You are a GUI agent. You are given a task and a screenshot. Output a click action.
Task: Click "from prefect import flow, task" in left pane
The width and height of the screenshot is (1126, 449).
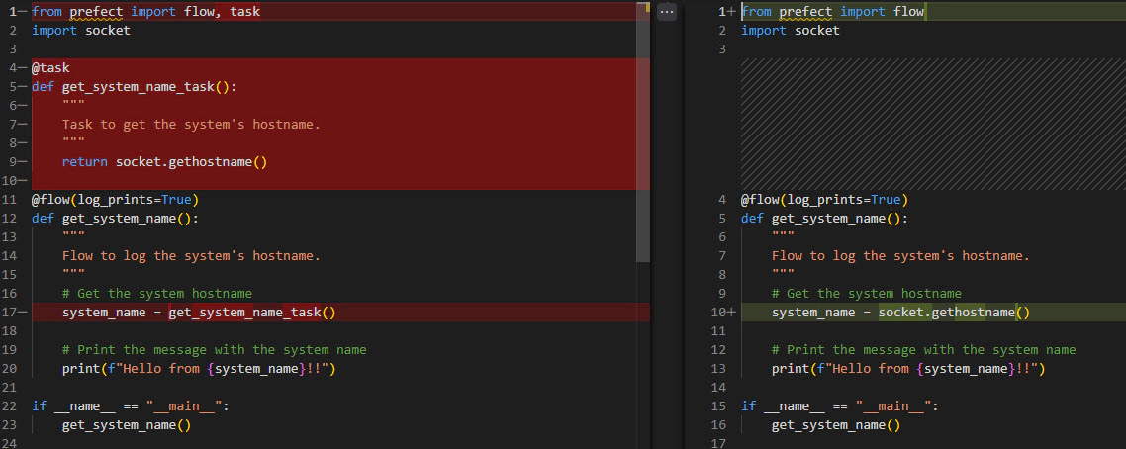pyautogui.click(x=145, y=12)
